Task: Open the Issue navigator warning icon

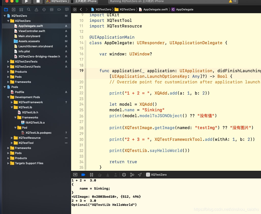Action: tap(36, 9)
